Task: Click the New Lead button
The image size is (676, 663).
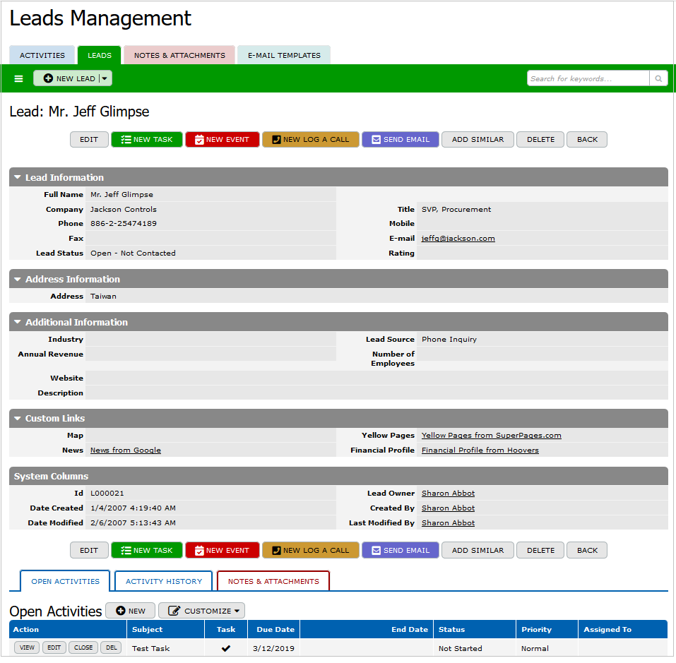Action: tap(69, 78)
